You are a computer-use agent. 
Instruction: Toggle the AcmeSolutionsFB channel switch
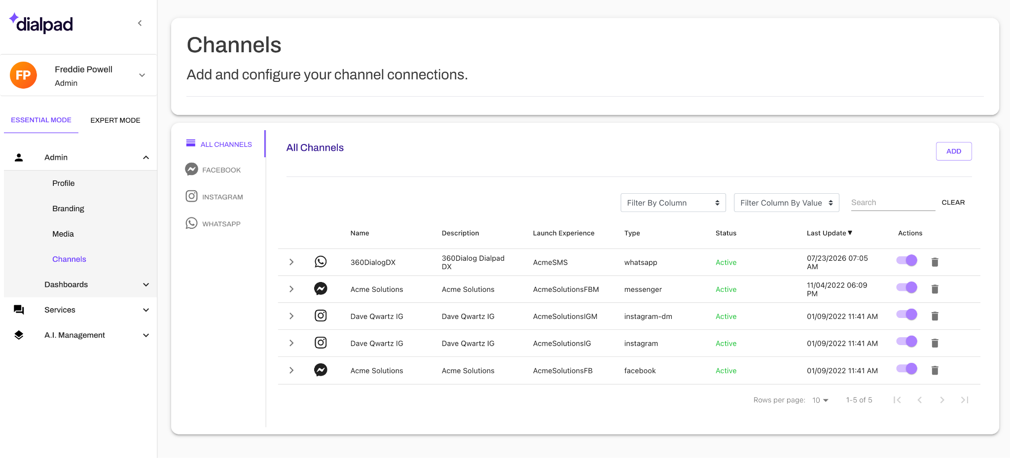(906, 369)
